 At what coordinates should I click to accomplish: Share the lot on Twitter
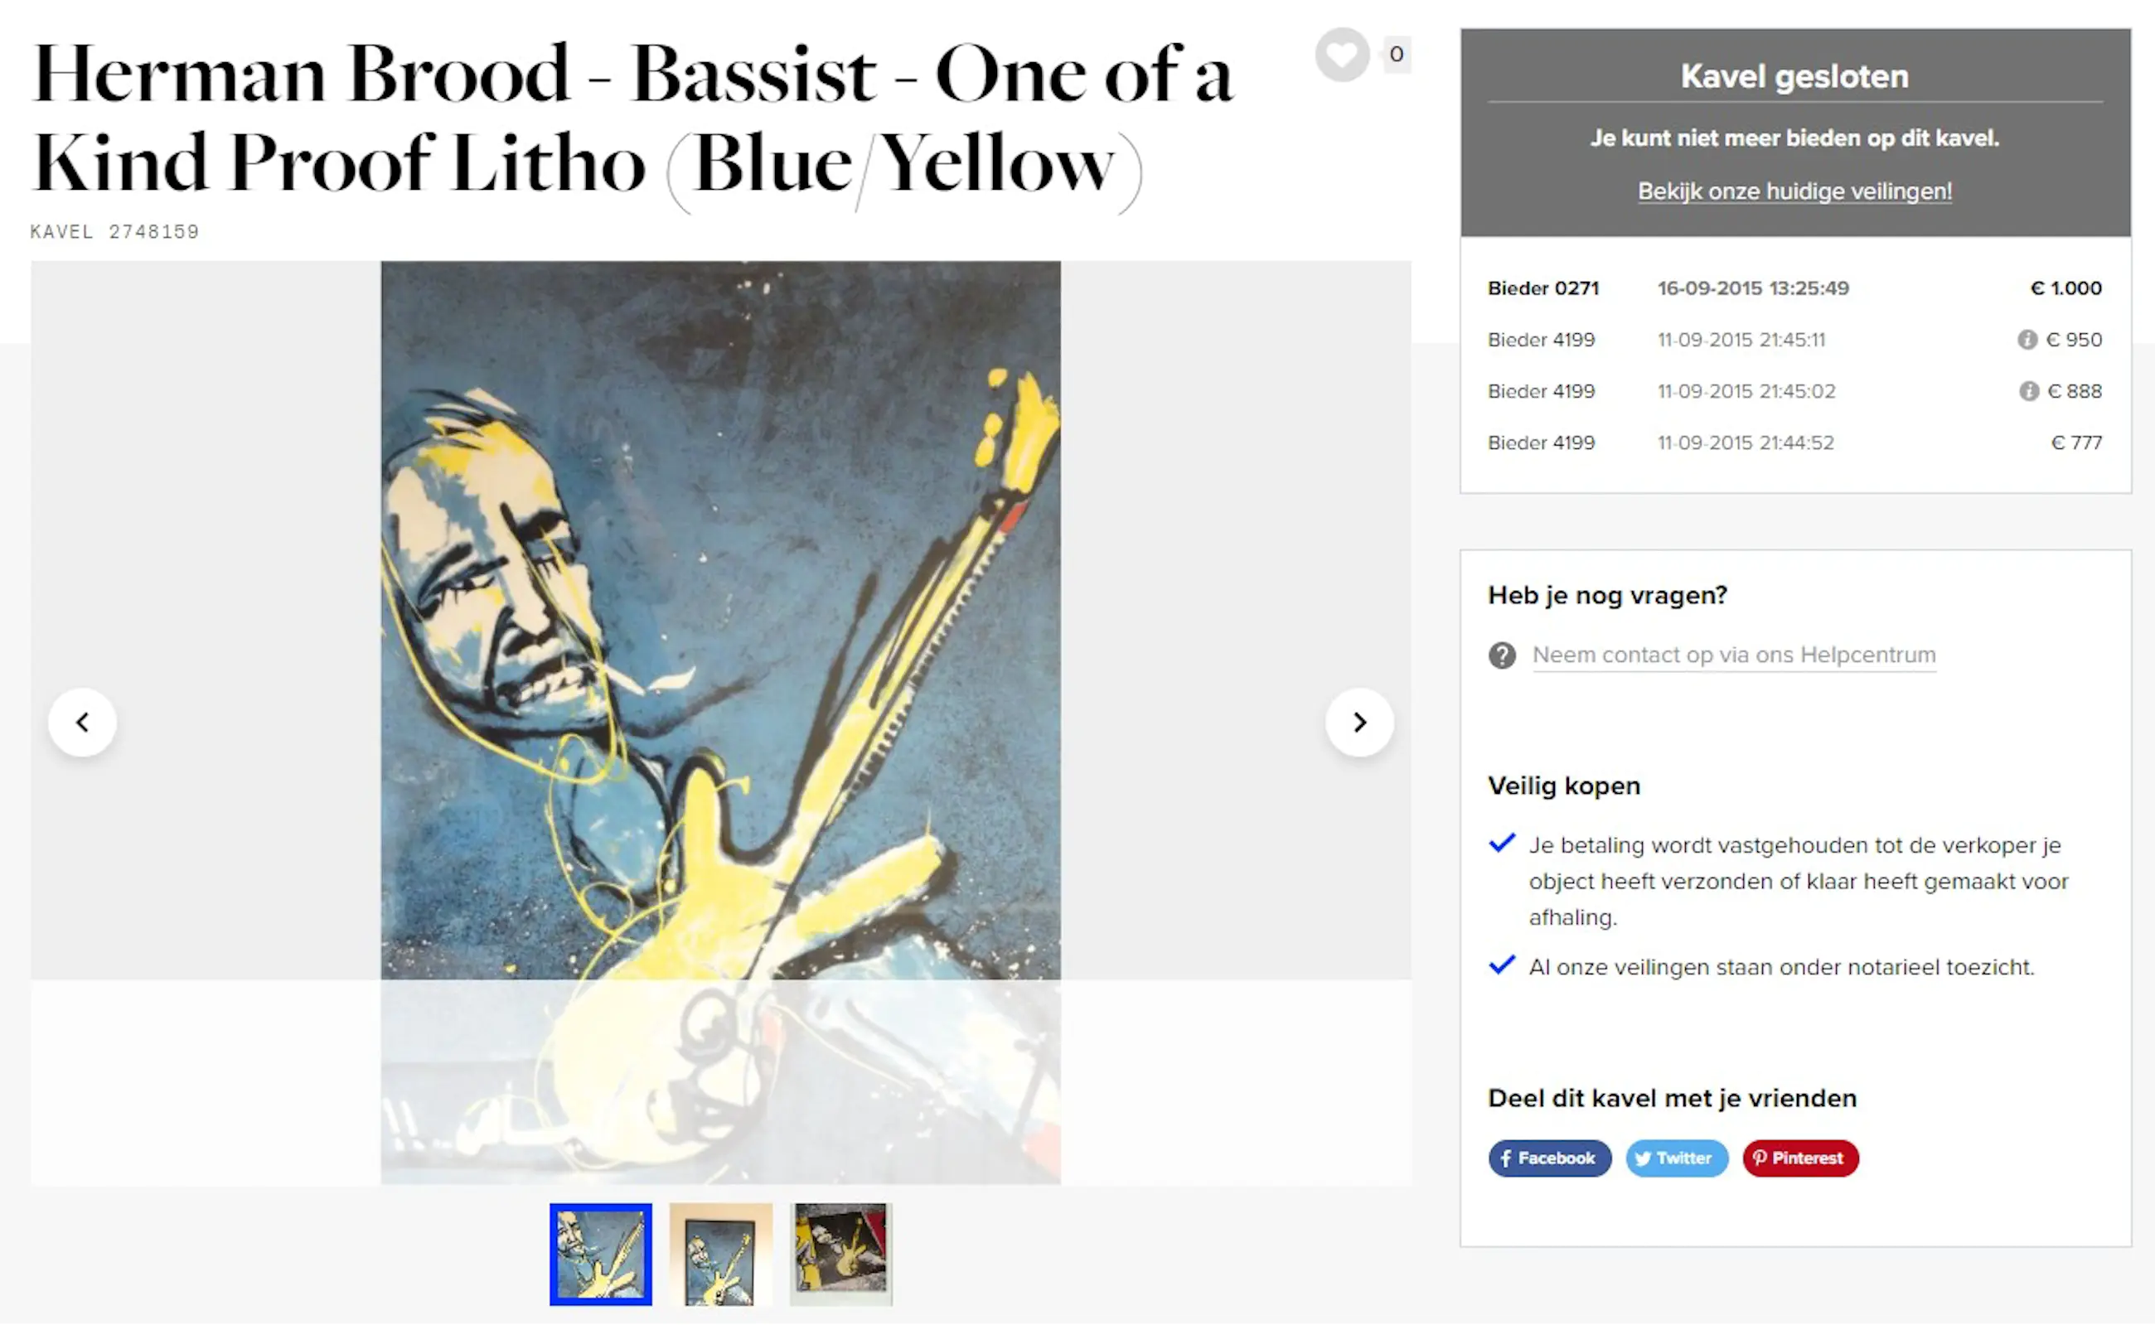click(1677, 1158)
